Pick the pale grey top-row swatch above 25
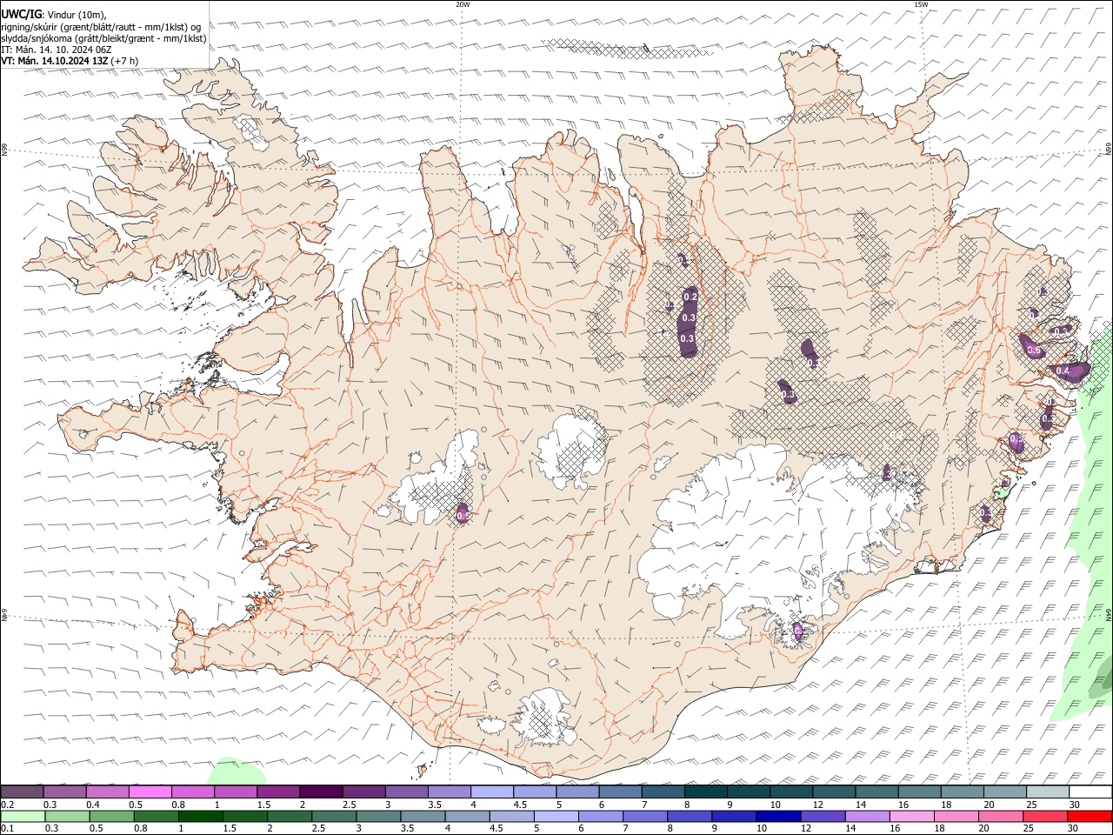 click(1046, 792)
